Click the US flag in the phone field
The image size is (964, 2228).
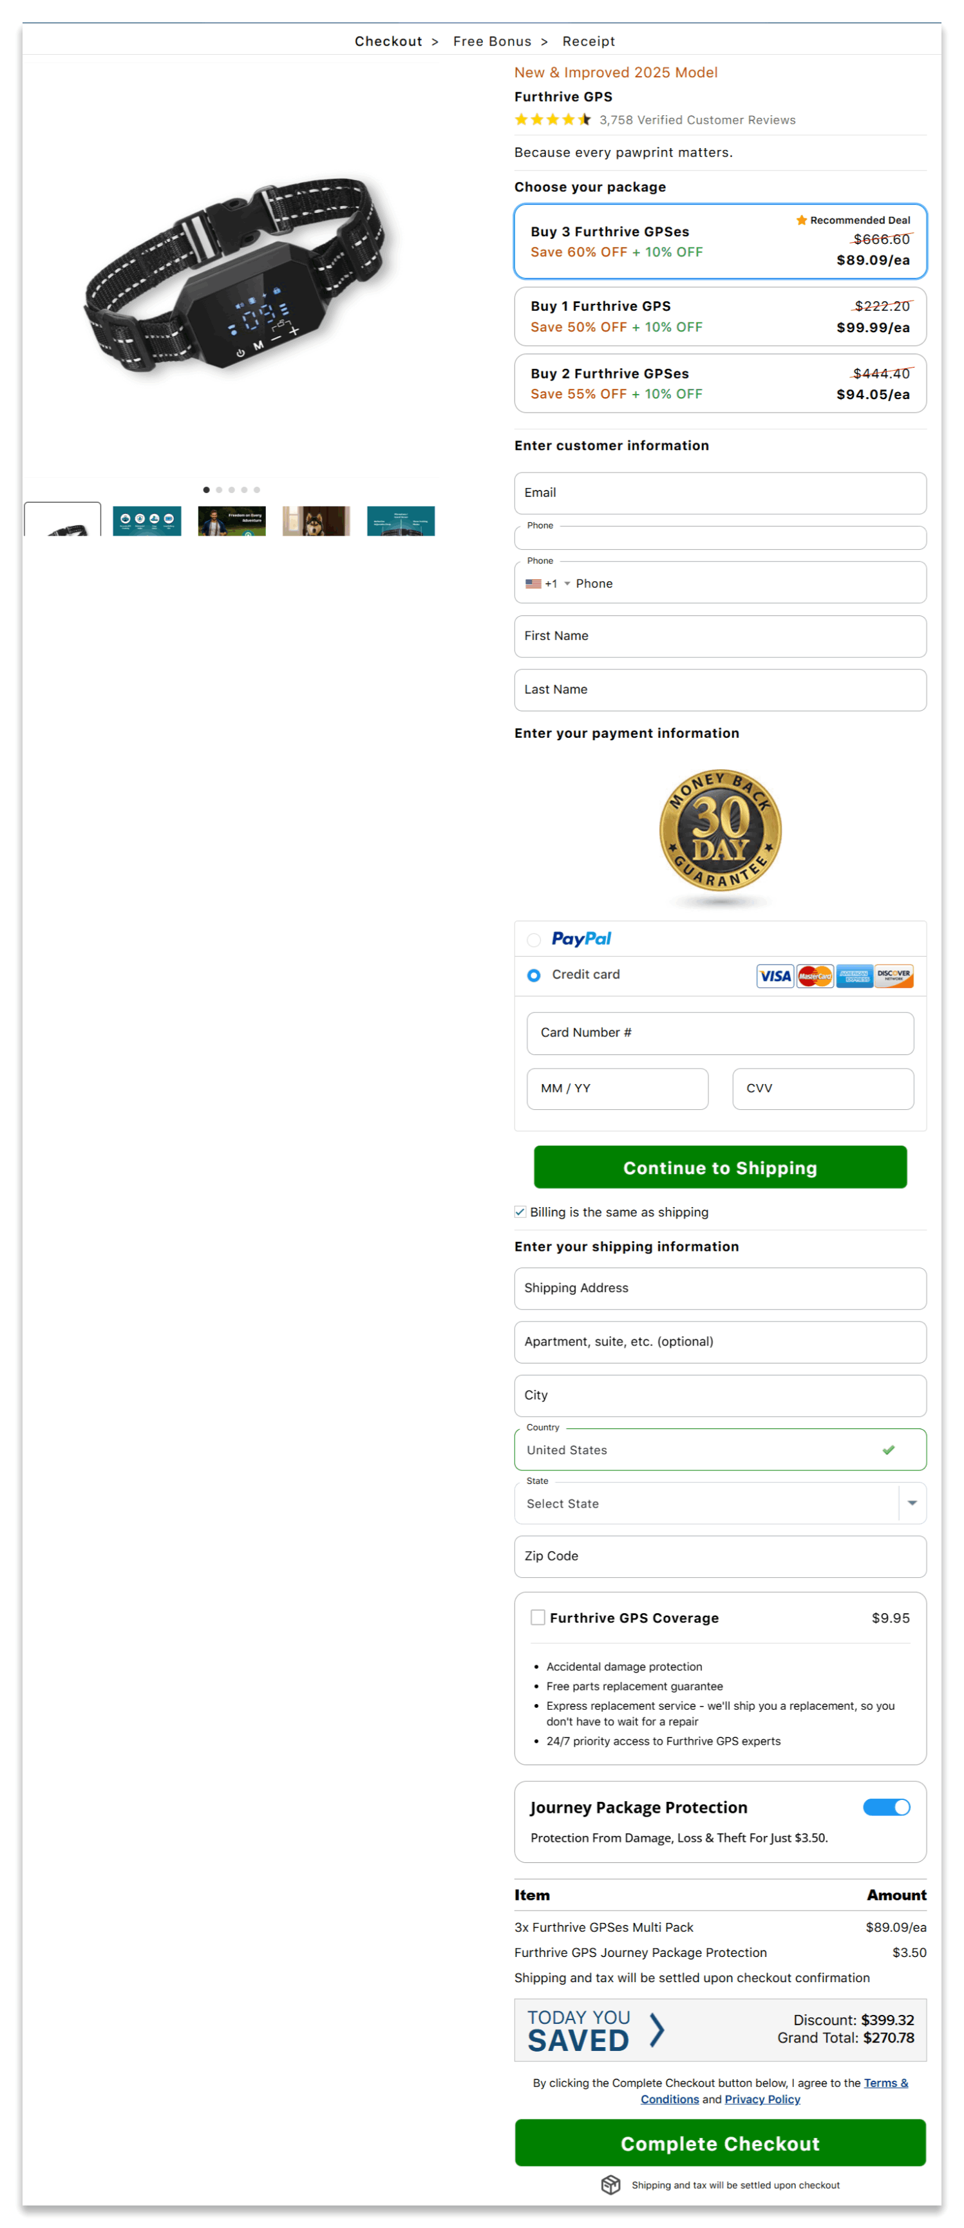click(534, 583)
